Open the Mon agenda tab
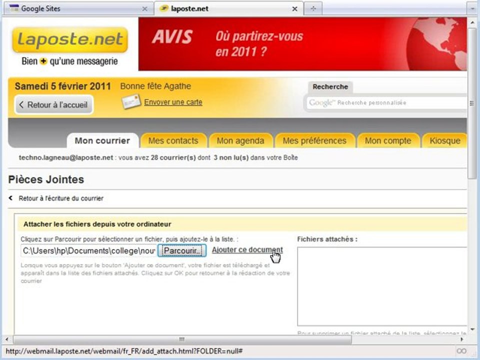480x360 pixels. pyautogui.click(x=240, y=141)
